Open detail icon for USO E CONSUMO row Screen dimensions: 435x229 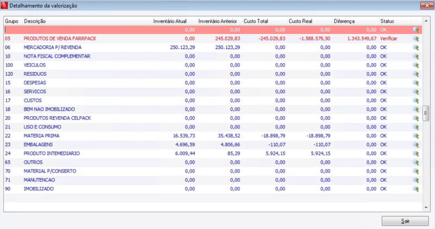click(x=415, y=127)
